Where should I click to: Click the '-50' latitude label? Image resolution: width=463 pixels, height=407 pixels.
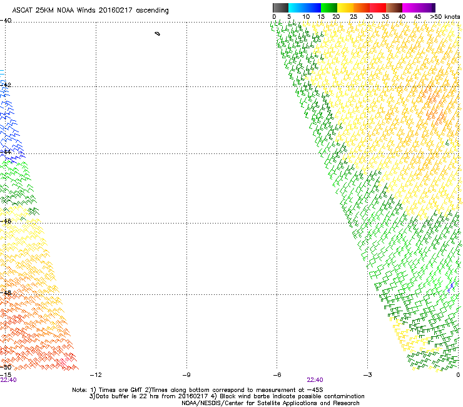click(6, 367)
